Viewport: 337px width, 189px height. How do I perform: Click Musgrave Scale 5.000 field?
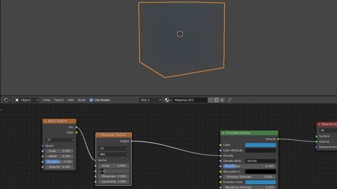[x=114, y=166]
